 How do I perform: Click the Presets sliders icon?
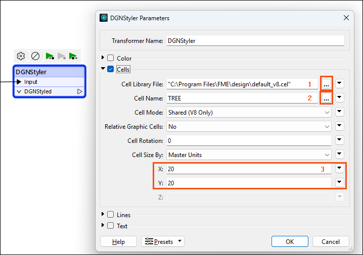coord(149,241)
